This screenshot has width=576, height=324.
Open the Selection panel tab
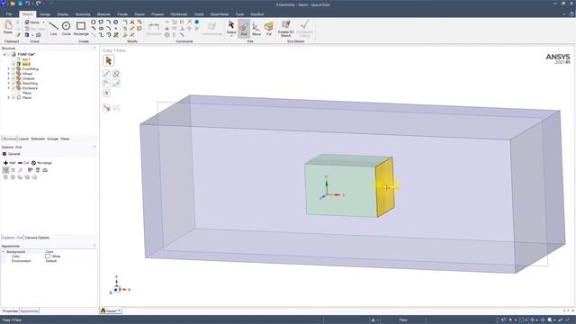(38, 139)
